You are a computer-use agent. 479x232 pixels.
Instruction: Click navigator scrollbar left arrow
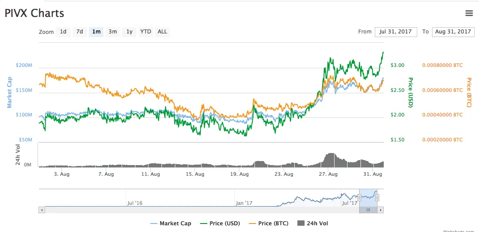coord(42,210)
